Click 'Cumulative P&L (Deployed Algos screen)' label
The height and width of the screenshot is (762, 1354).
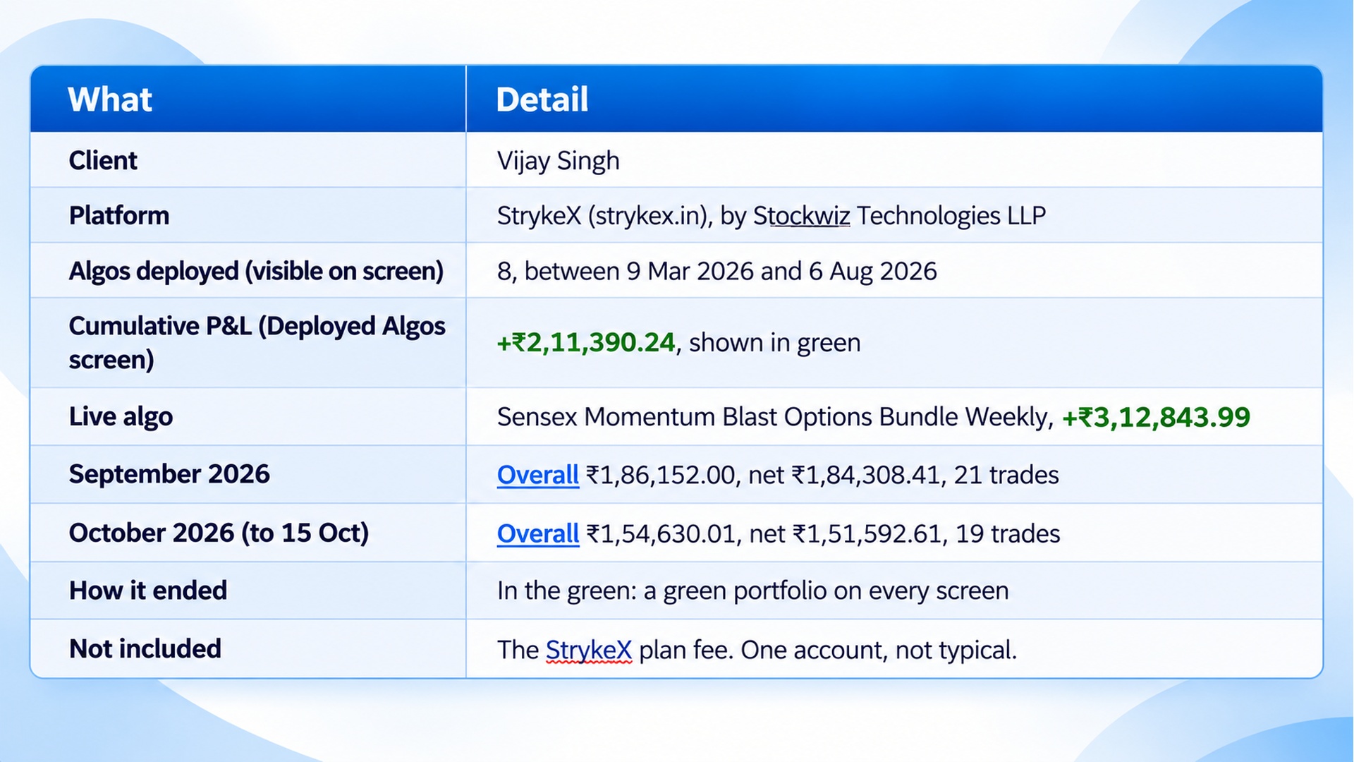coord(257,343)
